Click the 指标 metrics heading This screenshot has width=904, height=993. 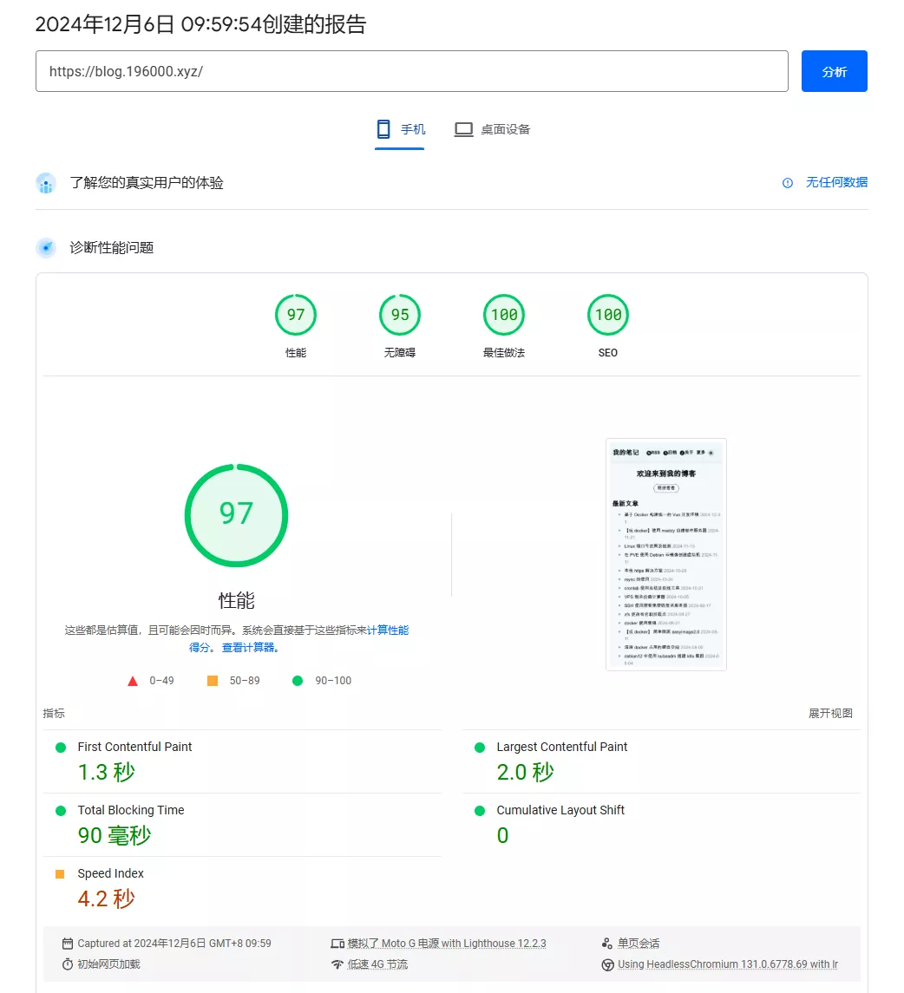click(x=54, y=713)
